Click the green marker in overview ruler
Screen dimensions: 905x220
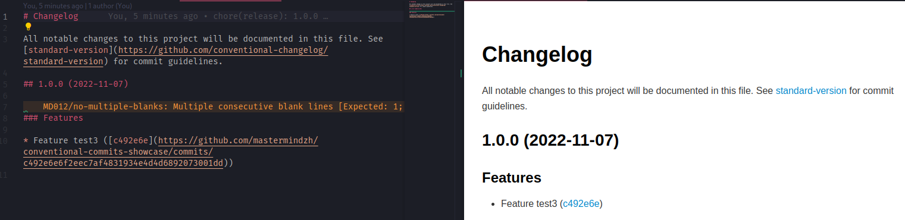(x=461, y=74)
